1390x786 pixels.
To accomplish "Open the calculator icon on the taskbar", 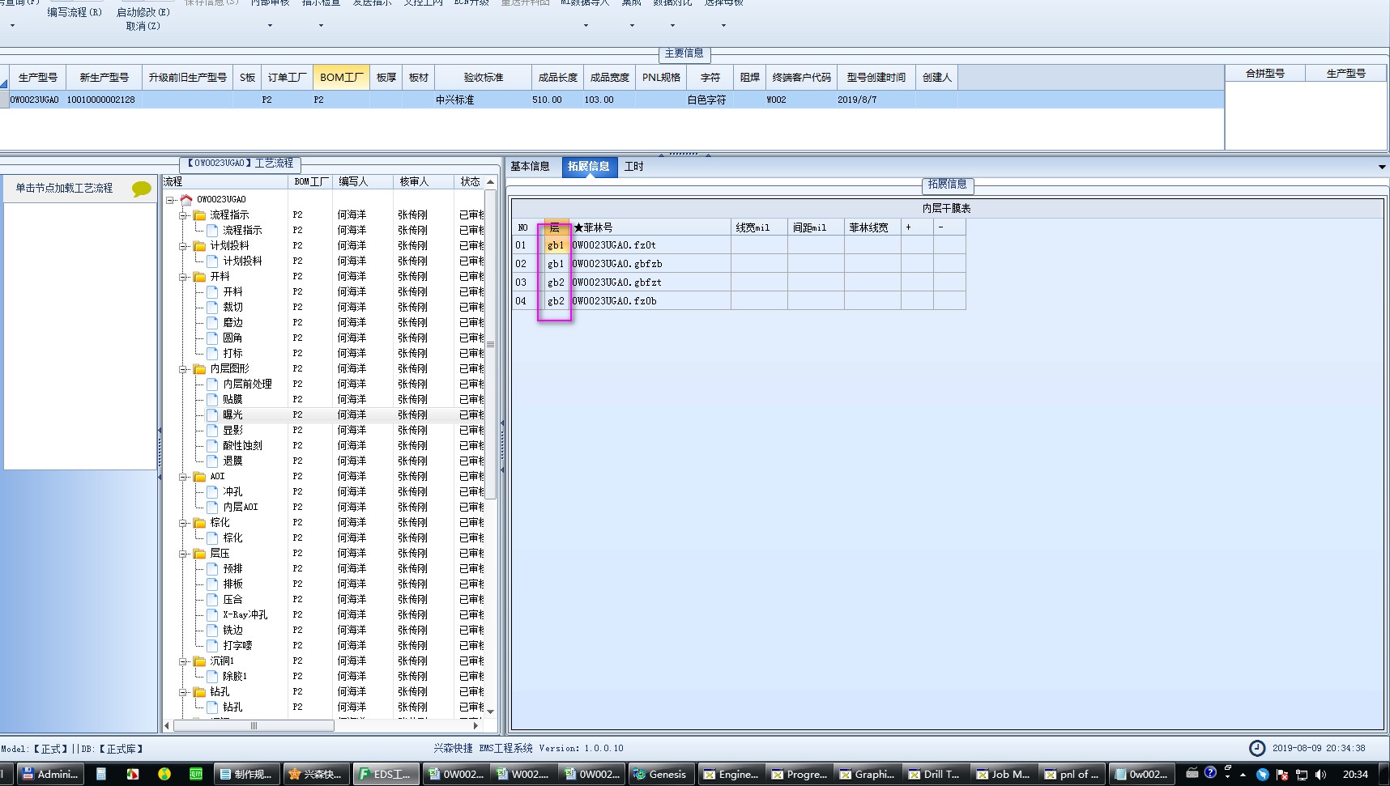I will tap(101, 775).
